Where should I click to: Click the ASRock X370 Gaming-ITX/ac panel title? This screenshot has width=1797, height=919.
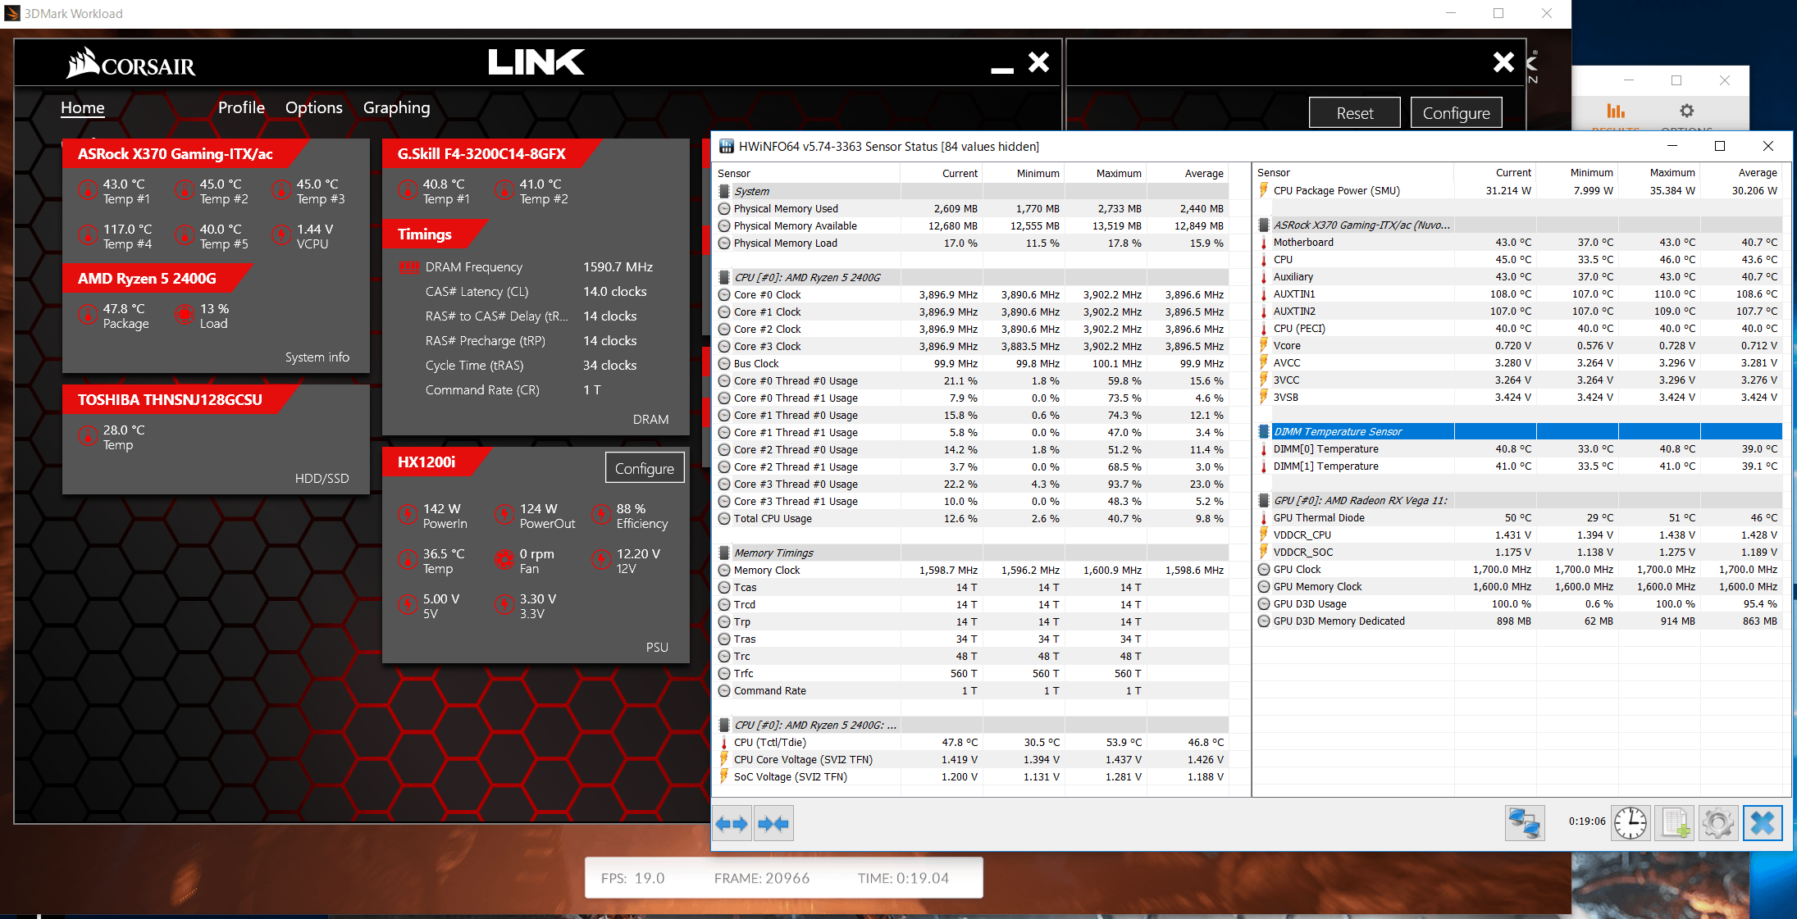[x=176, y=154]
